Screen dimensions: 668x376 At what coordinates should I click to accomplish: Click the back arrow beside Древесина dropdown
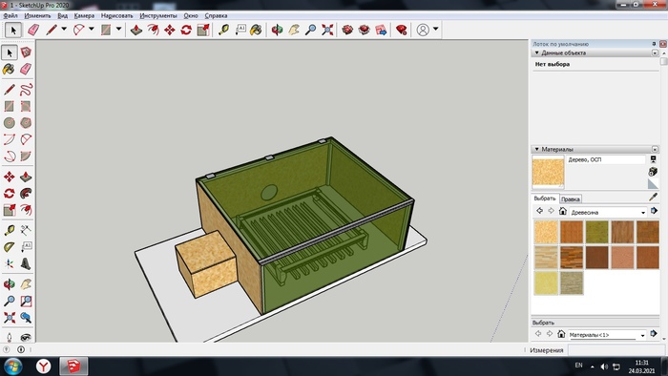(x=539, y=211)
